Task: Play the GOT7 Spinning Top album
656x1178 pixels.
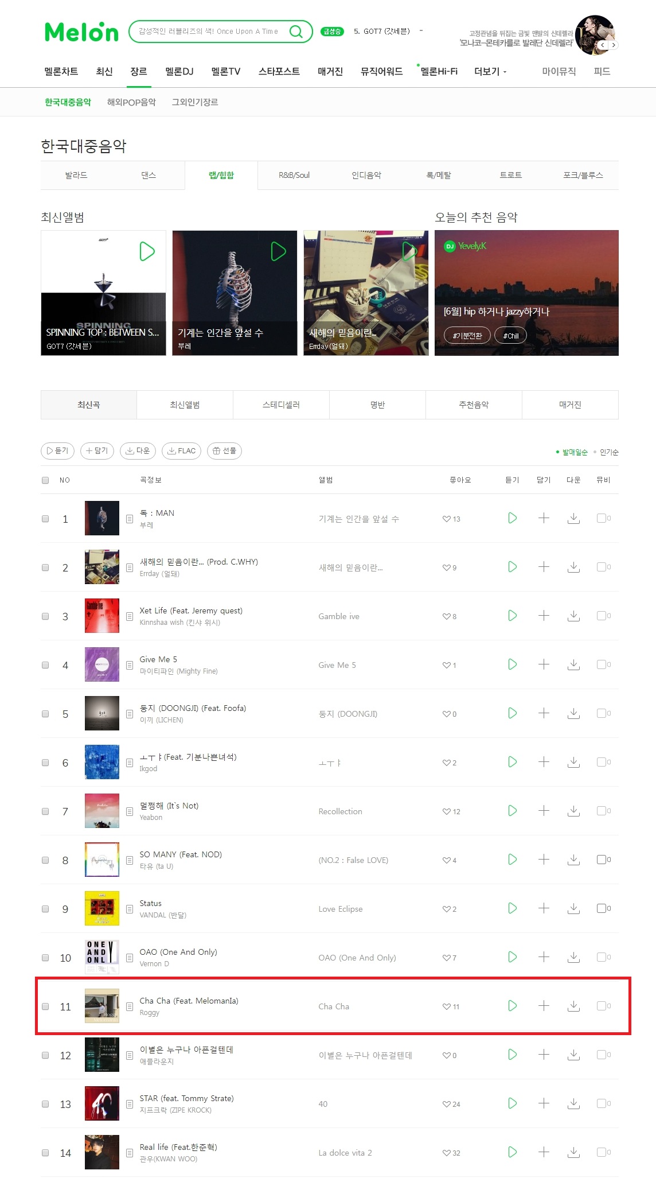Action: (147, 251)
